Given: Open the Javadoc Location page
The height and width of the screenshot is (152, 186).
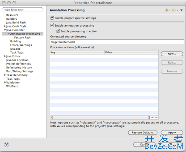Looking at the screenshot, I should click(x=17, y=60).
